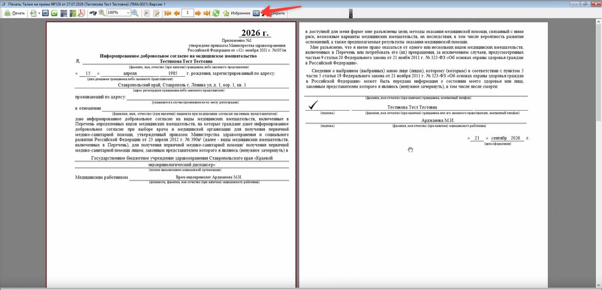This screenshot has width=602, height=290.
Task: Click the patient name Тестикова Тест Тестовна on page one
Action: click(x=186, y=61)
